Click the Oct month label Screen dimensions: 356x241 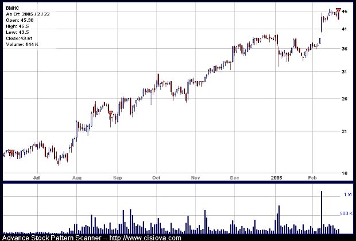[156, 178]
